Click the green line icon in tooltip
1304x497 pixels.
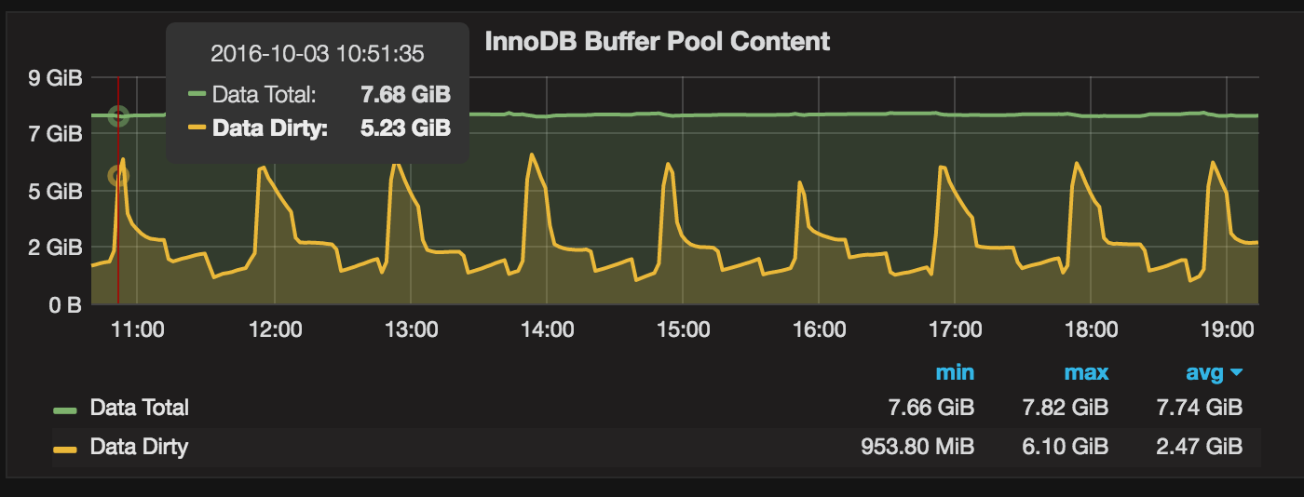pos(196,94)
